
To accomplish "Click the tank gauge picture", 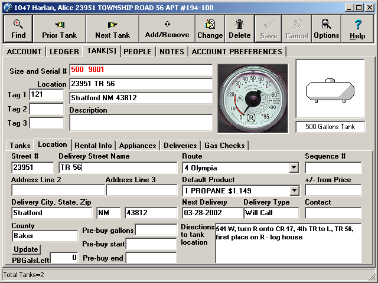I will (252, 98).
